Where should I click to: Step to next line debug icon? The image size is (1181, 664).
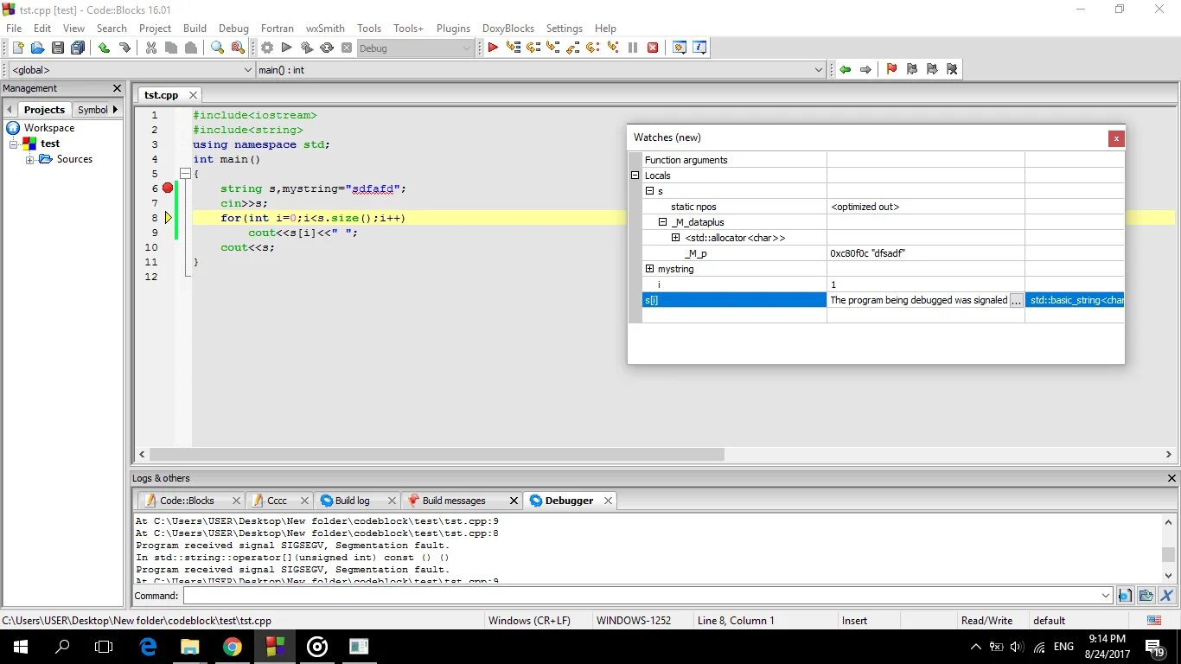533,48
